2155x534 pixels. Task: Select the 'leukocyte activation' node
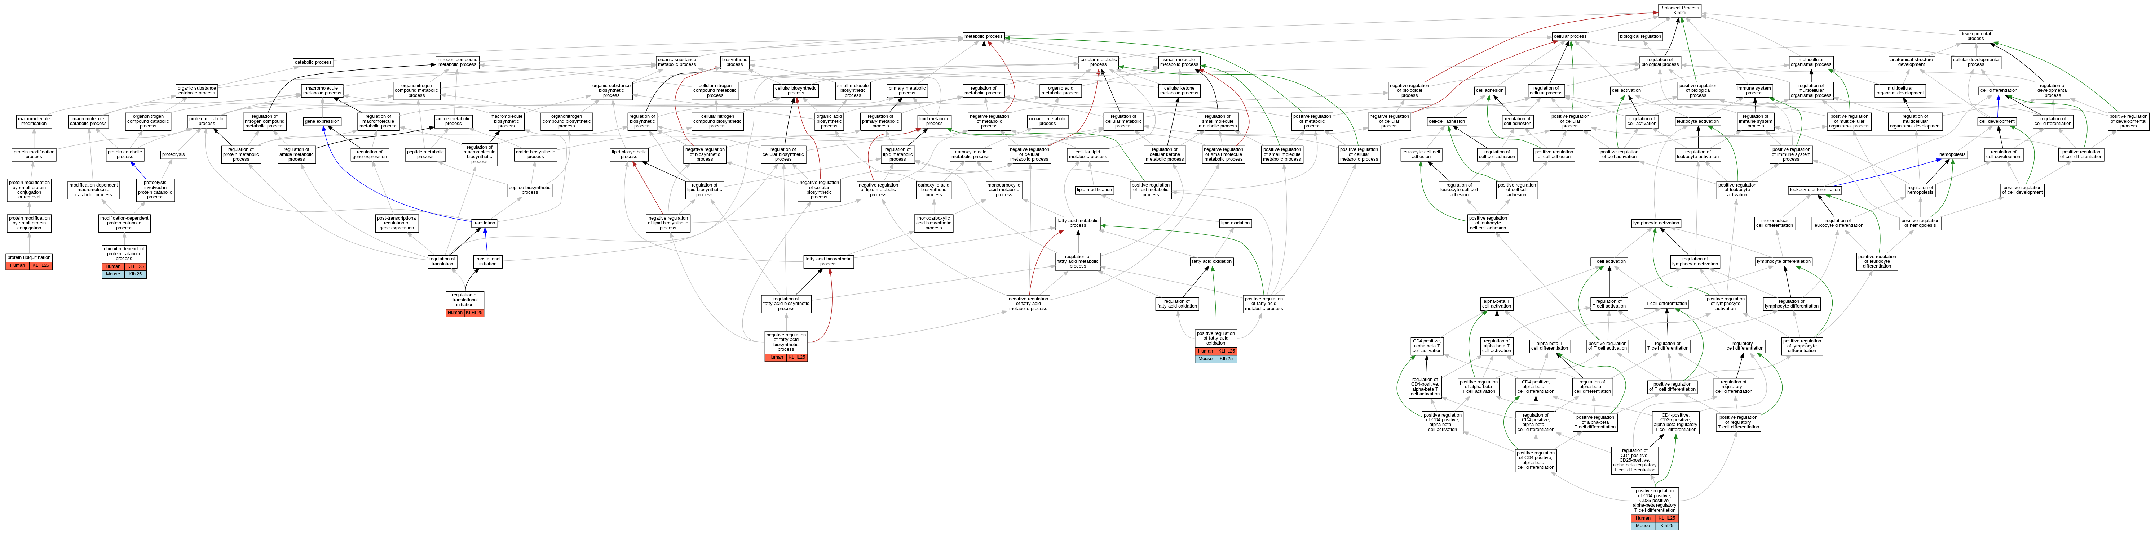point(1697,122)
